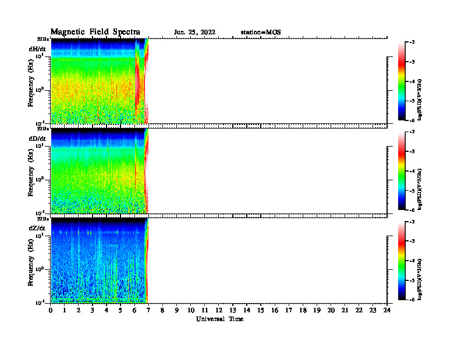This screenshot has height=356, width=461.
Task: Click the "-2" value on dD/dt color scale
Action: coord(412,132)
